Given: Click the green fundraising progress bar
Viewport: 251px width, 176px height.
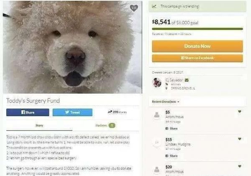Looking at the screenshot, I should pyautogui.click(x=197, y=29).
